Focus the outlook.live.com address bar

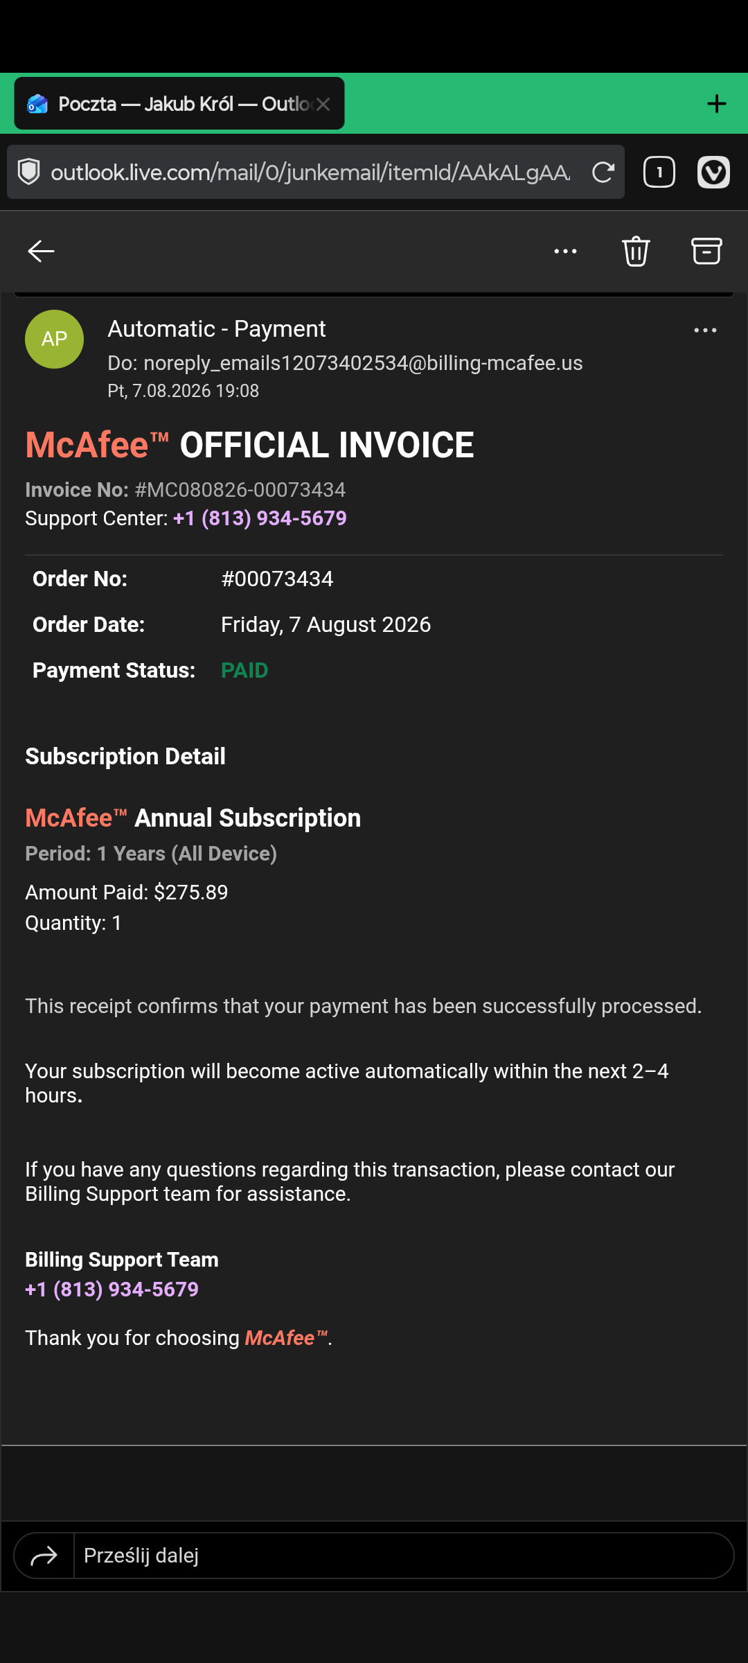pos(310,172)
